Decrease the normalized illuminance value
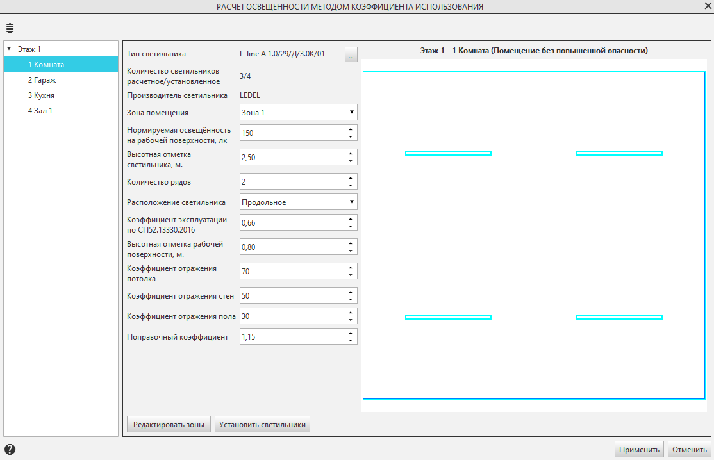Screen dimensions: 714x460 [x=351, y=136]
